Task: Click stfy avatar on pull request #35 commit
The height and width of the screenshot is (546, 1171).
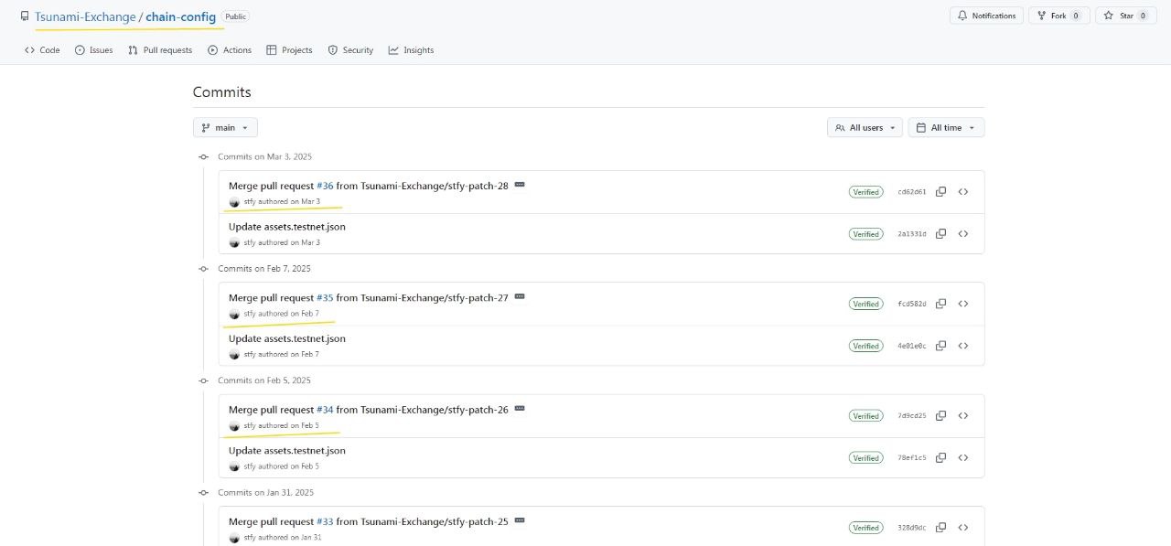Action: (234, 314)
